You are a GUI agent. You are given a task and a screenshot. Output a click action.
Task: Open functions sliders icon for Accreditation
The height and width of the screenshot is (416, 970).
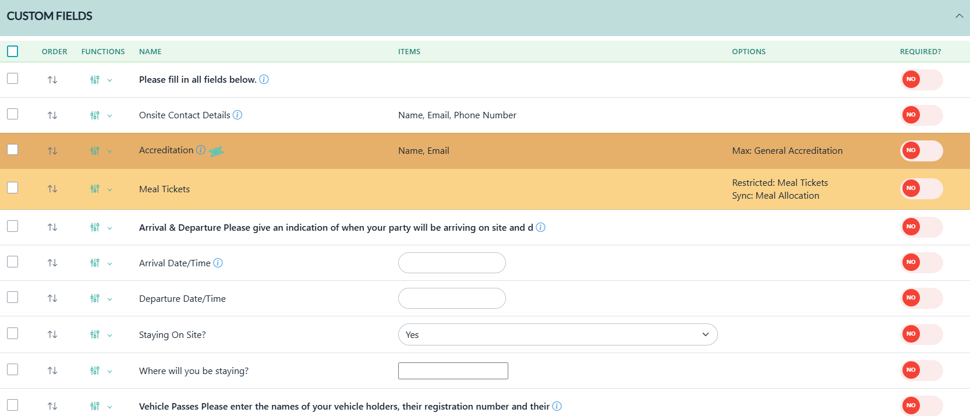coord(95,151)
